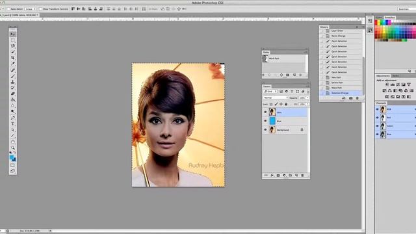Screen dimensions: 416x234
Task: Toggle visibility of Blue channel
Action: pyautogui.click(x=377, y=135)
